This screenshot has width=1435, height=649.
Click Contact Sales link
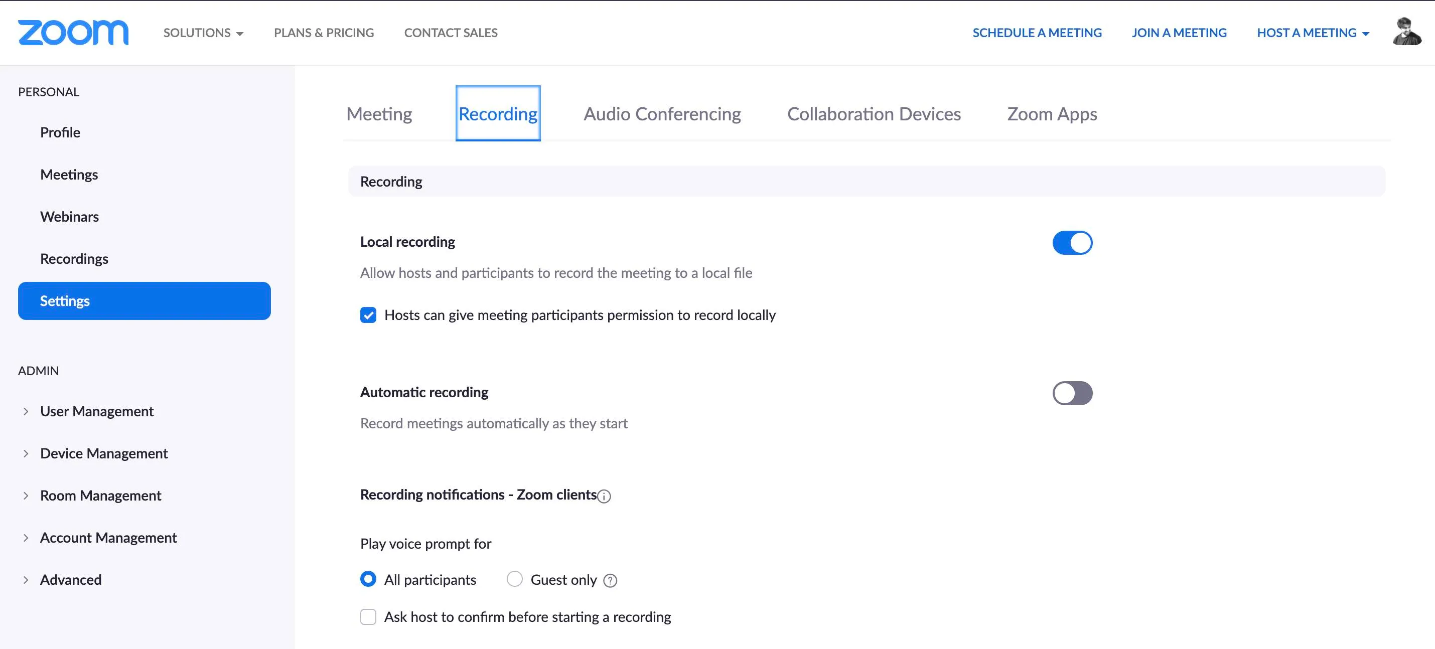[x=451, y=33]
